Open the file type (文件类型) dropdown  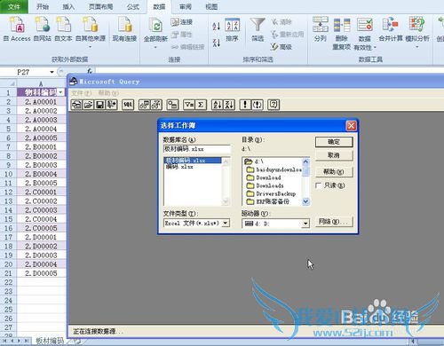coord(226,223)
